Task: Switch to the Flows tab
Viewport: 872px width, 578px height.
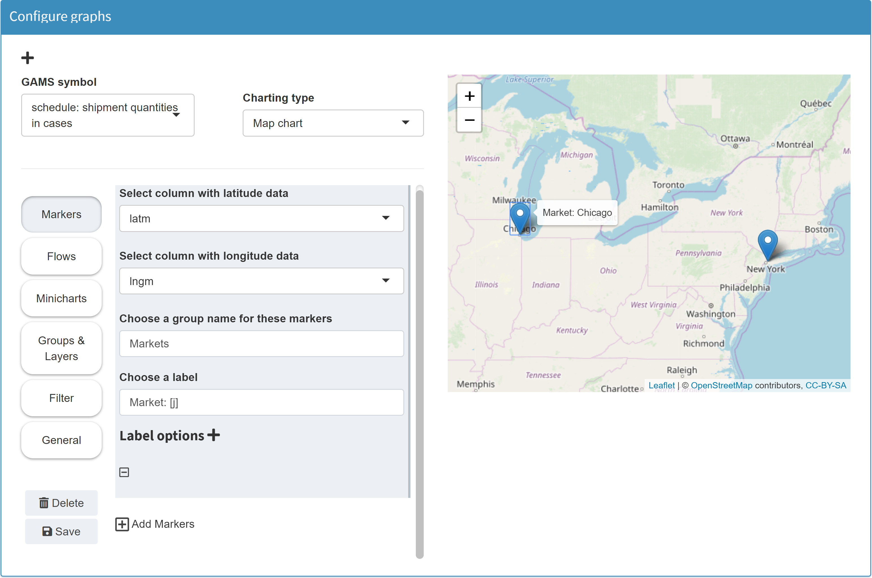Action: [61, 256]
